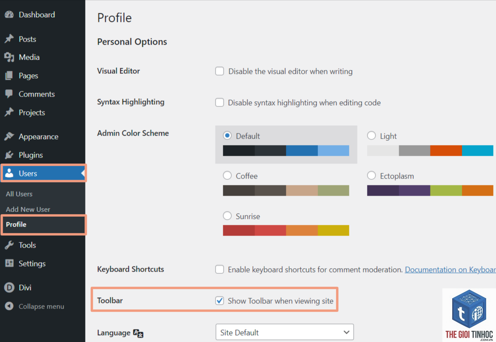Uncheck Show Toolbar when viewing site

point(220,300)
